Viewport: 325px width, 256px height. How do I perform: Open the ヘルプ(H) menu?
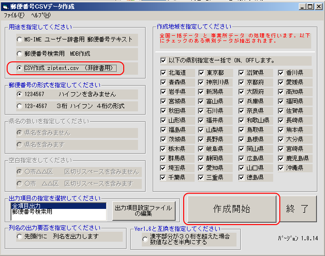[x=40, y=15]
